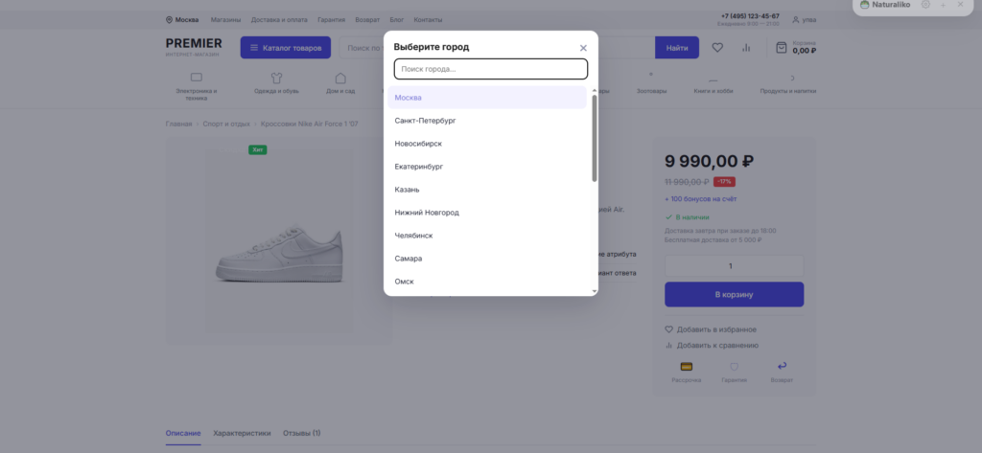Screen dimensions: 982x453
Task: Switch to Характеристики tab
Action: click(242, 433)
